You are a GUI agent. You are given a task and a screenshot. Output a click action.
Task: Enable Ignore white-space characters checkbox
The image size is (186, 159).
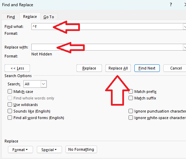coord(131,118)
